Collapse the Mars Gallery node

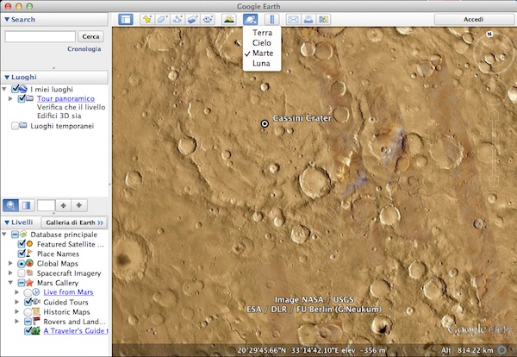[10, 283]
